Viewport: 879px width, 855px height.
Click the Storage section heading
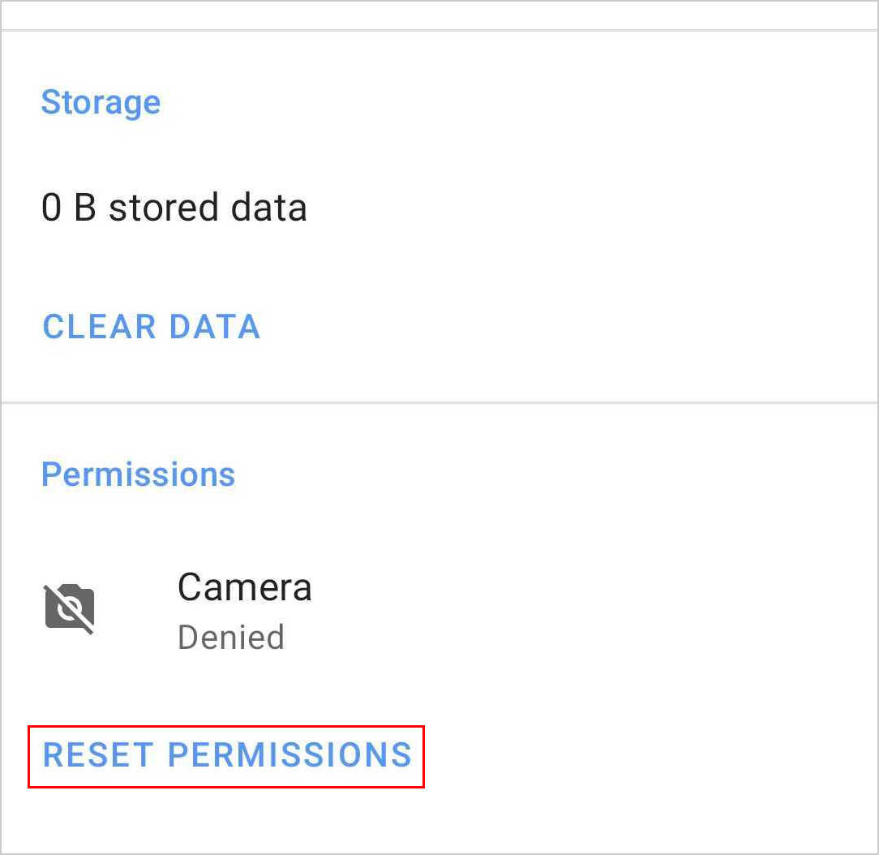pos(101,102)
